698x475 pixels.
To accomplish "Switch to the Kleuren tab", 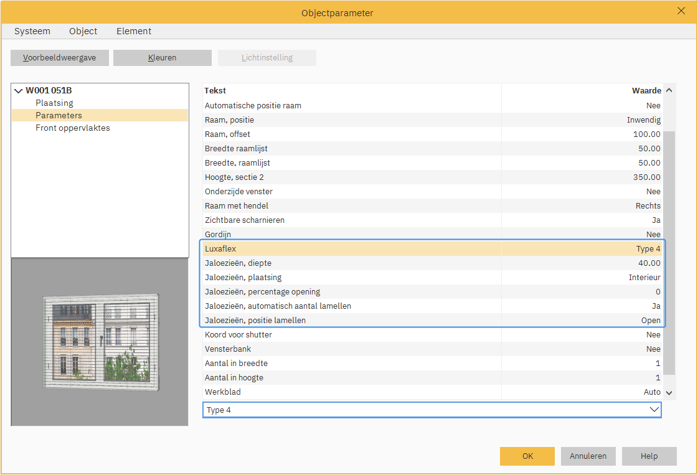I will [x=162, y=57].
